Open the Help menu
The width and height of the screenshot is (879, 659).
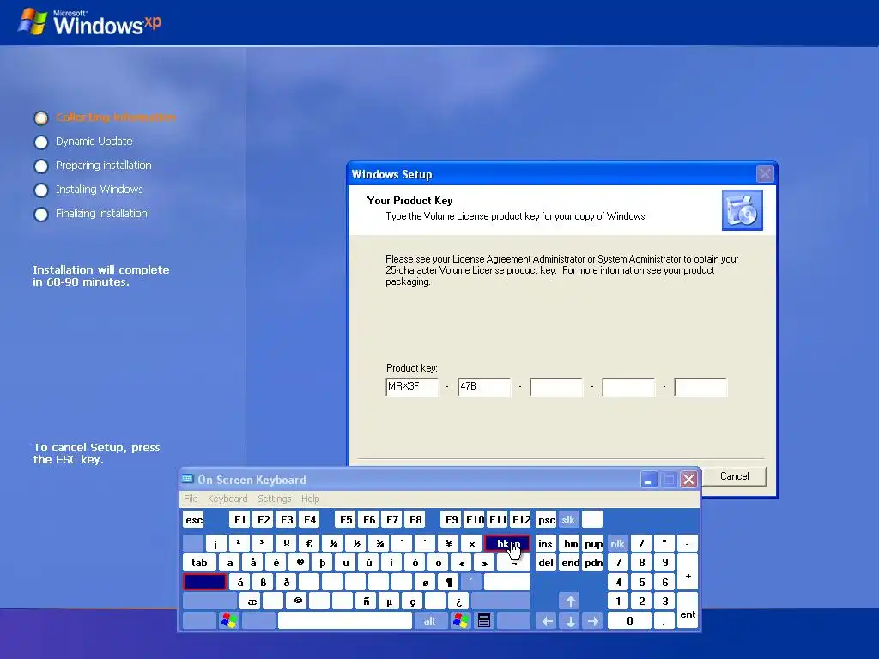310,499
